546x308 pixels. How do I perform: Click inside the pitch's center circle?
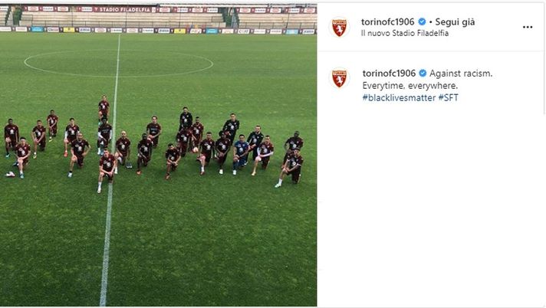[118, 64]
